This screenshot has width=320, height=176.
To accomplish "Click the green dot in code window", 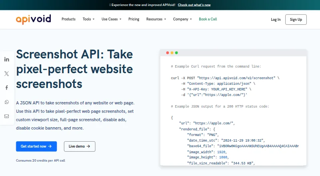I will [x=176, y=53].
